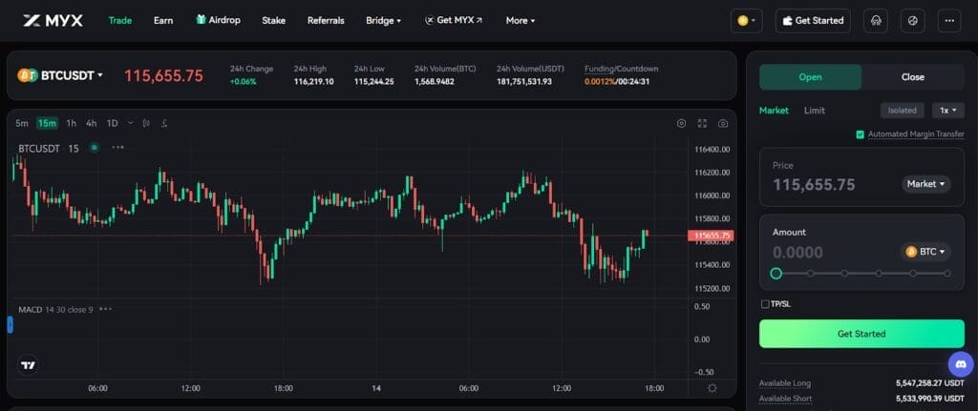Expand the 1x leverage dropdown
This screenshot has height=411, width=978.
pyautogui.click(x=947, y=111)
